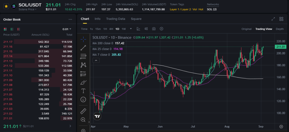Switch to the Info tab

coord(97,19)
